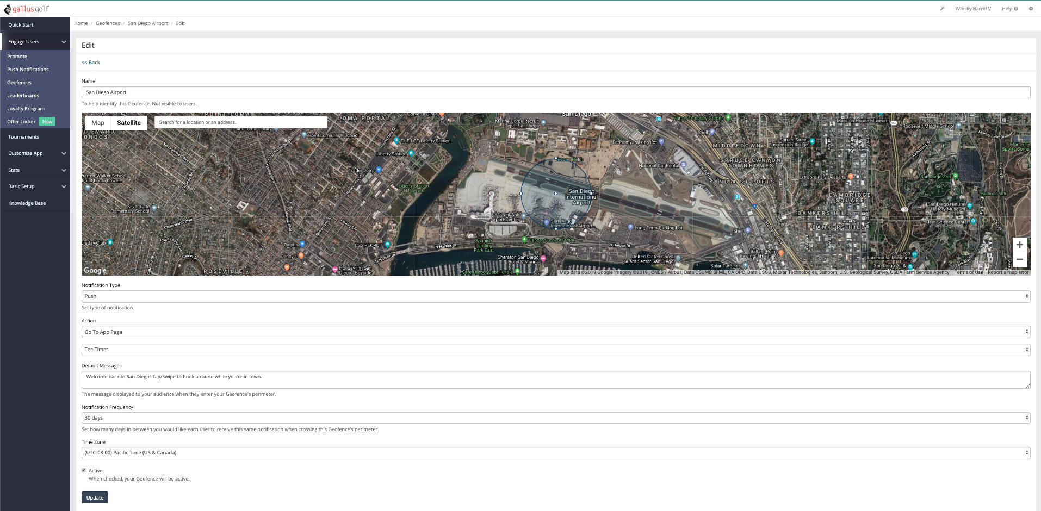Go to Home via the breadcrumb
Viewport: 1041px width, 511px height.
click(81, 23)
